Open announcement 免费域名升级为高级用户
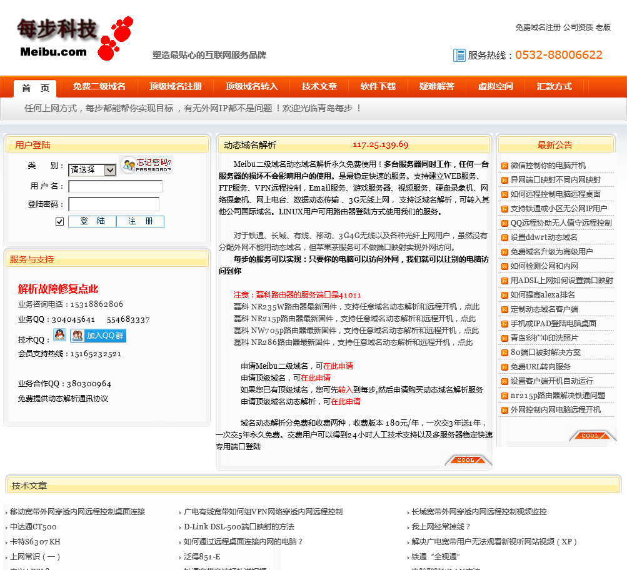Image resolution: width=627 pixels, height=570 pixels. point(551,252)
